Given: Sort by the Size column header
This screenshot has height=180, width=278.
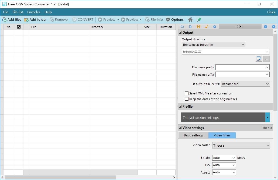Looking at the screenshot, I should pyautogui.click(x=147, y=27).
